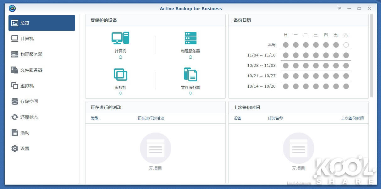
Task: Open 存储空间 in the sidebar
Action: tap(29, 101)
